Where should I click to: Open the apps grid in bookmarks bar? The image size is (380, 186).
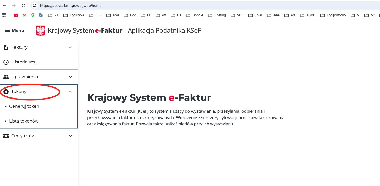pyautogui.click(x=4, y=15)
